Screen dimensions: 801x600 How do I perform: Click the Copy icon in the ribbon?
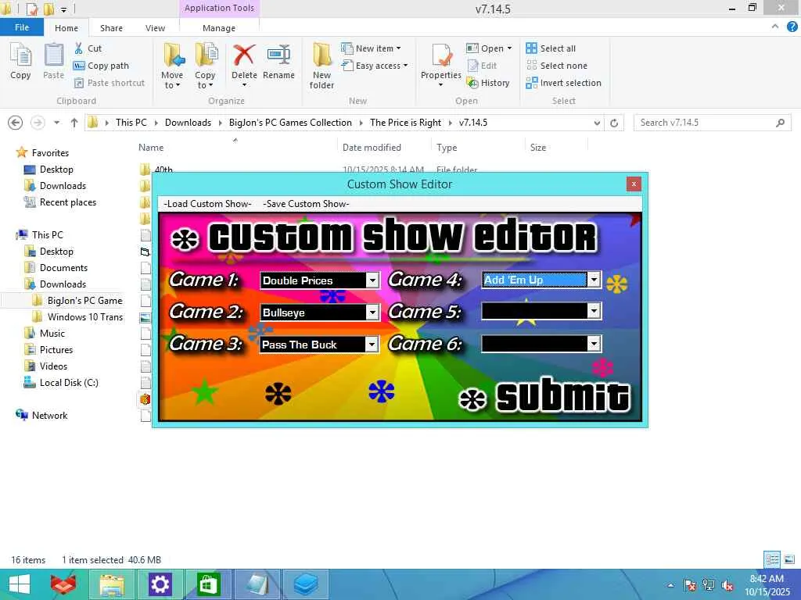click(x=20, y=61)
